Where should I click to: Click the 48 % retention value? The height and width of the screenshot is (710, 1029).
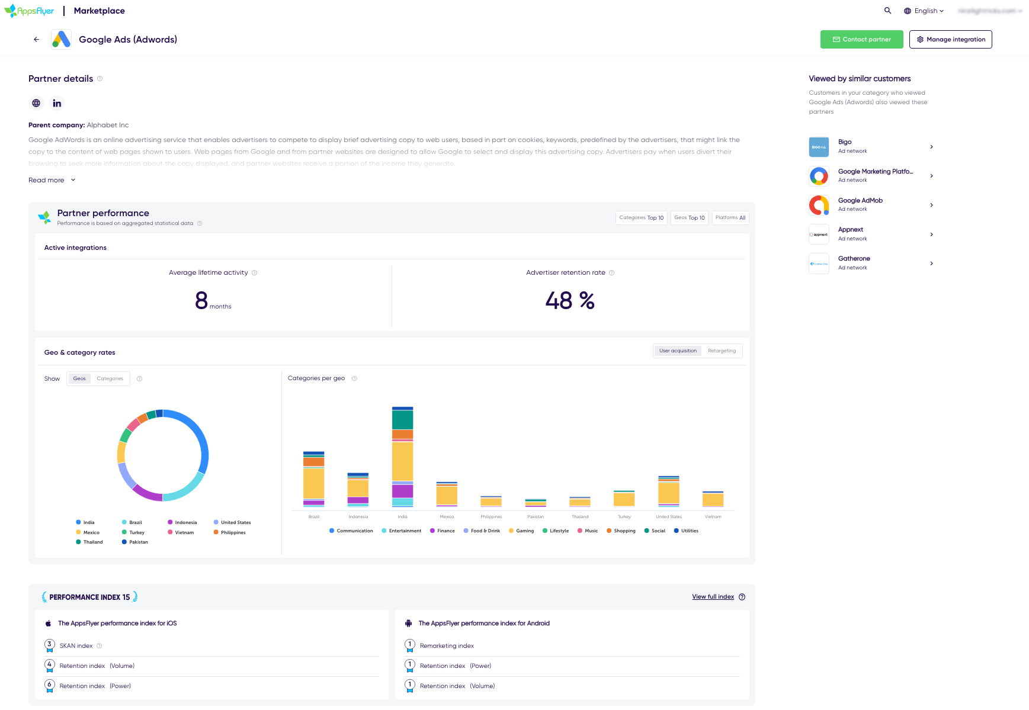pyautogui.click(x=570, y=300)
